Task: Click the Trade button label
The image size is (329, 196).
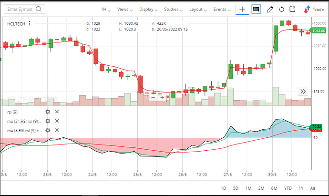Action: [318, 10]
